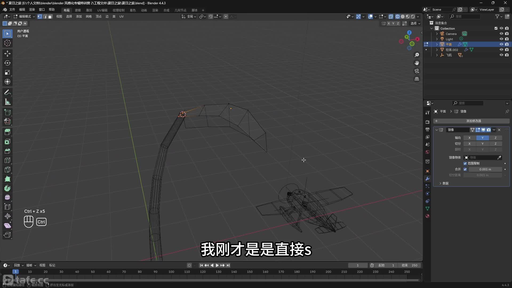Jump to the timeline end frame

tap(228, 265)
